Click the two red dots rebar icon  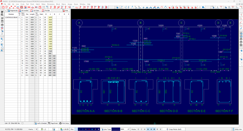(11, 7)
